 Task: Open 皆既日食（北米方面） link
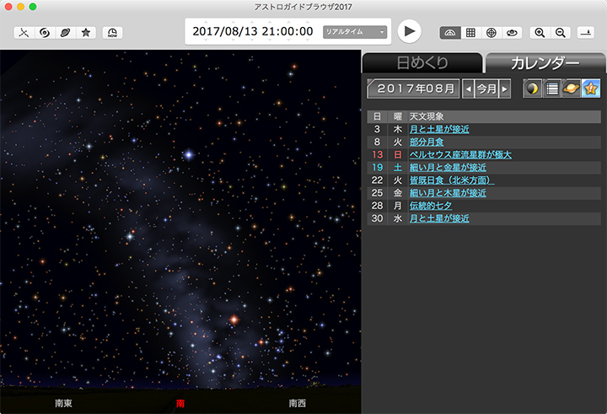coord(452,180)
